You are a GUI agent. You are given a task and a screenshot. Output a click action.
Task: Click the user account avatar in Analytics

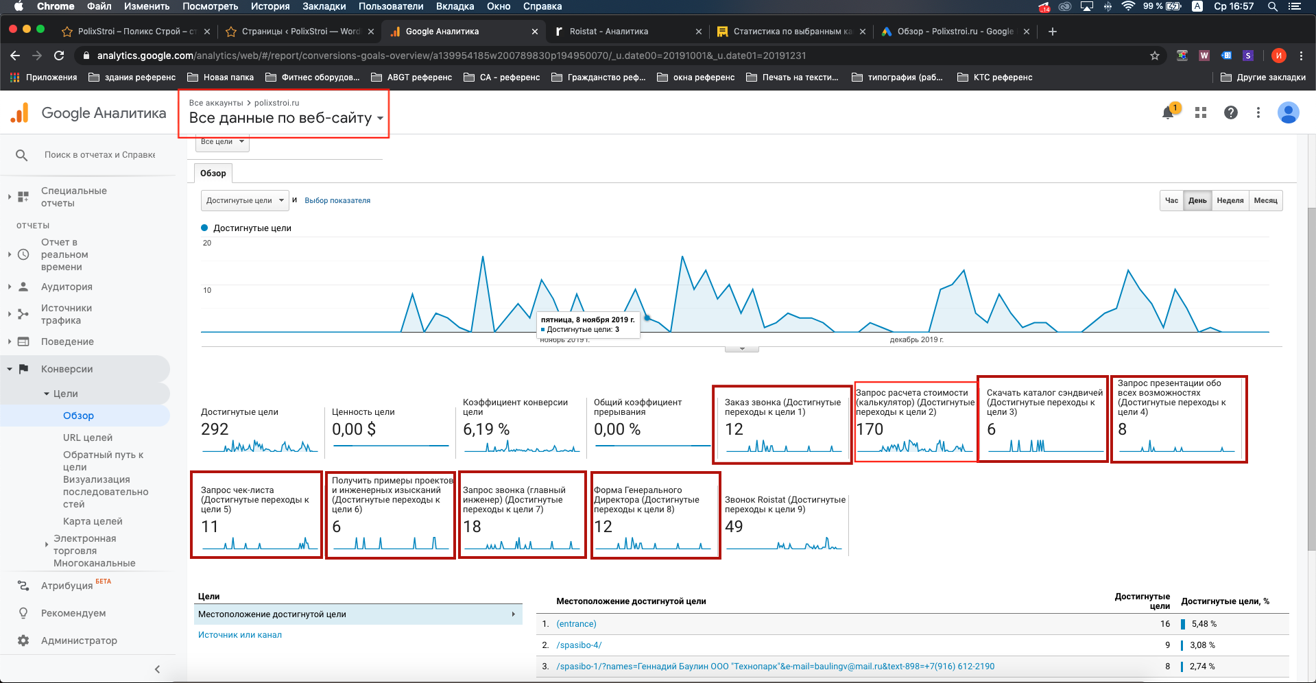1288,112
